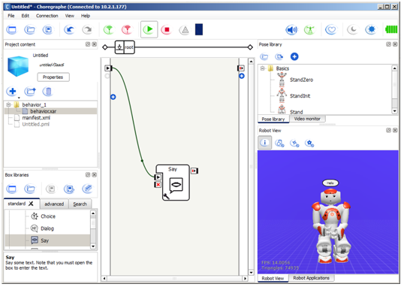Screen dimensions: 401x287
Task: Select behavior.xar file
Action: pyautogui.click(x=44, y=111)
